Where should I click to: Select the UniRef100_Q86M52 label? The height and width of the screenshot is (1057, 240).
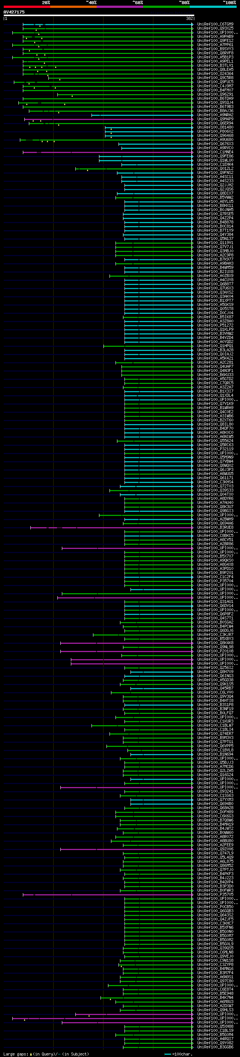[215, 865]
